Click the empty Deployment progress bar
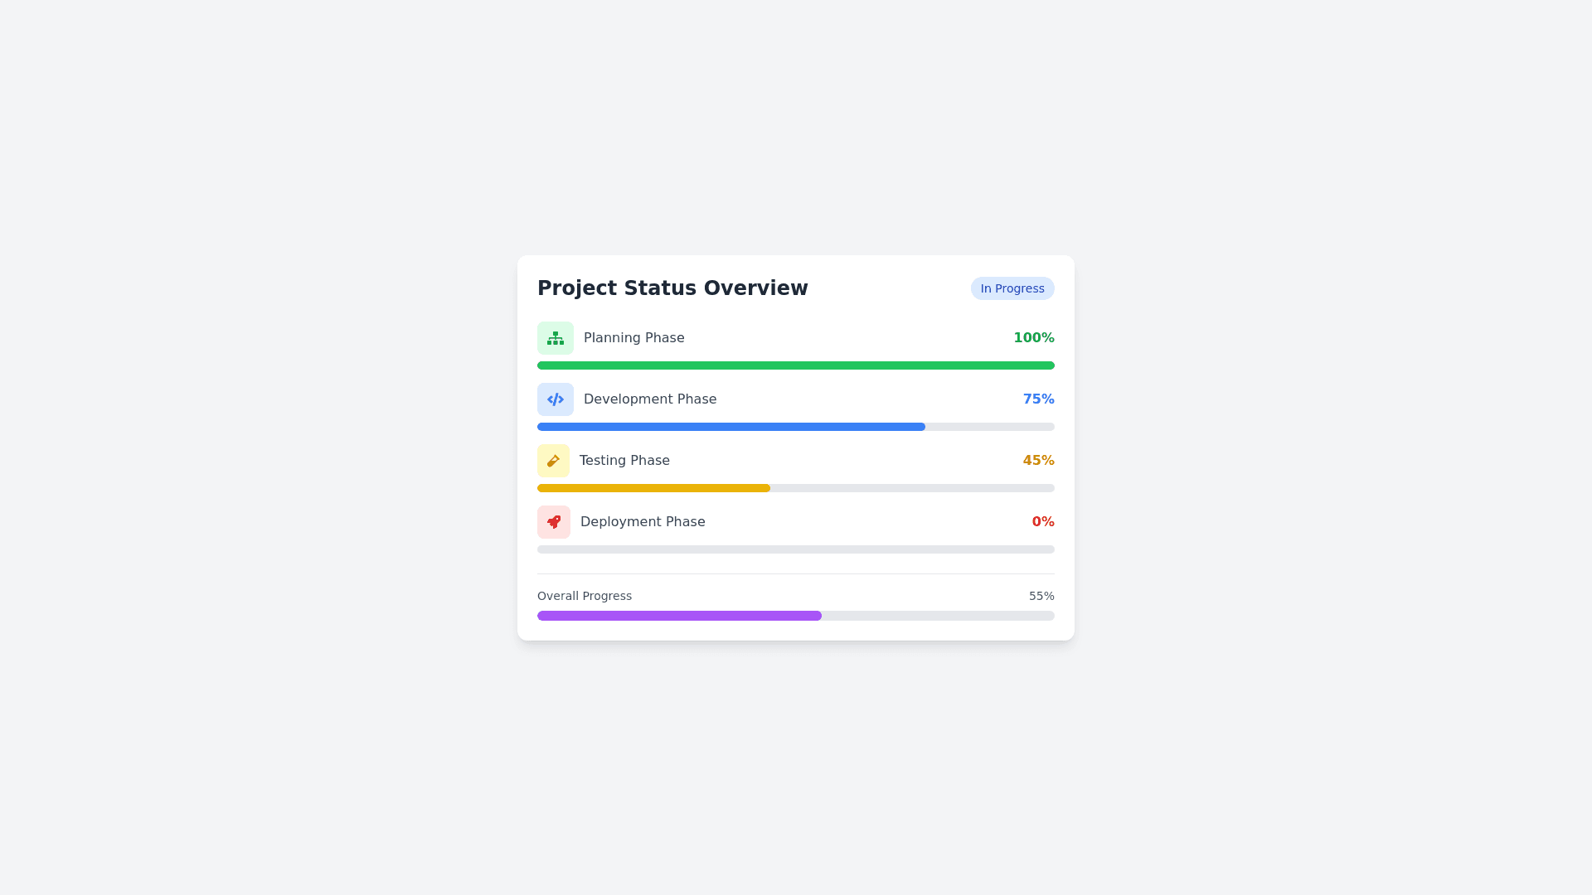The width and height of the screenshot is (1592, 895). click(x=796, y=549)
